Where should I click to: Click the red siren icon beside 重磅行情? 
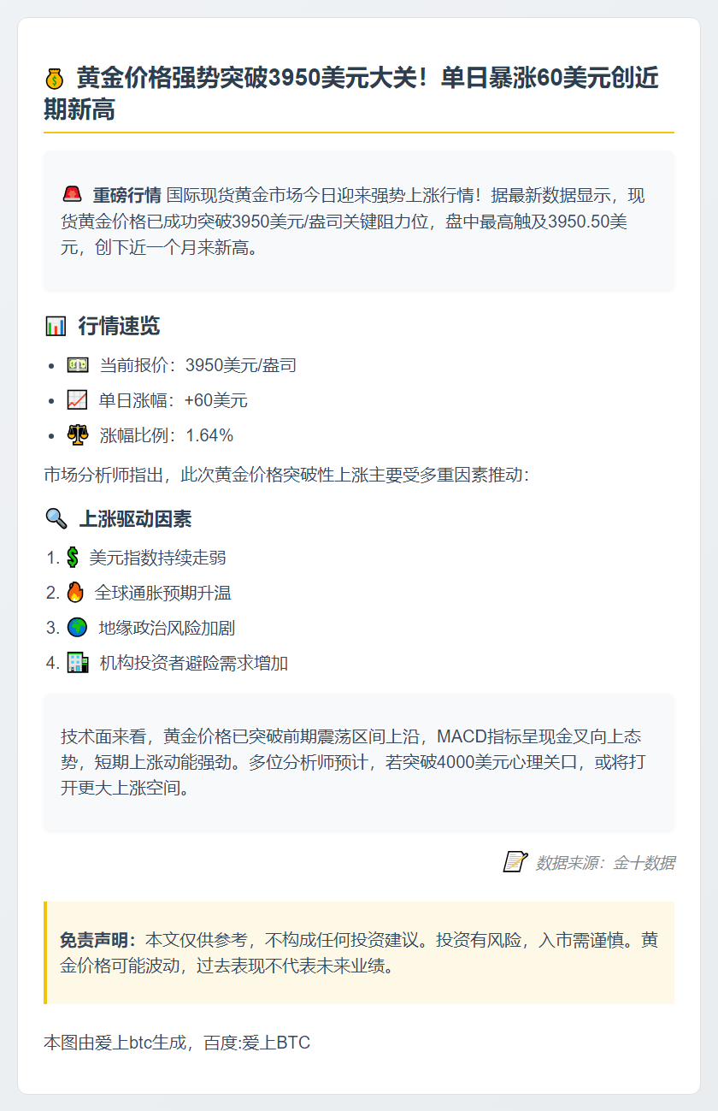coord(72,194)
